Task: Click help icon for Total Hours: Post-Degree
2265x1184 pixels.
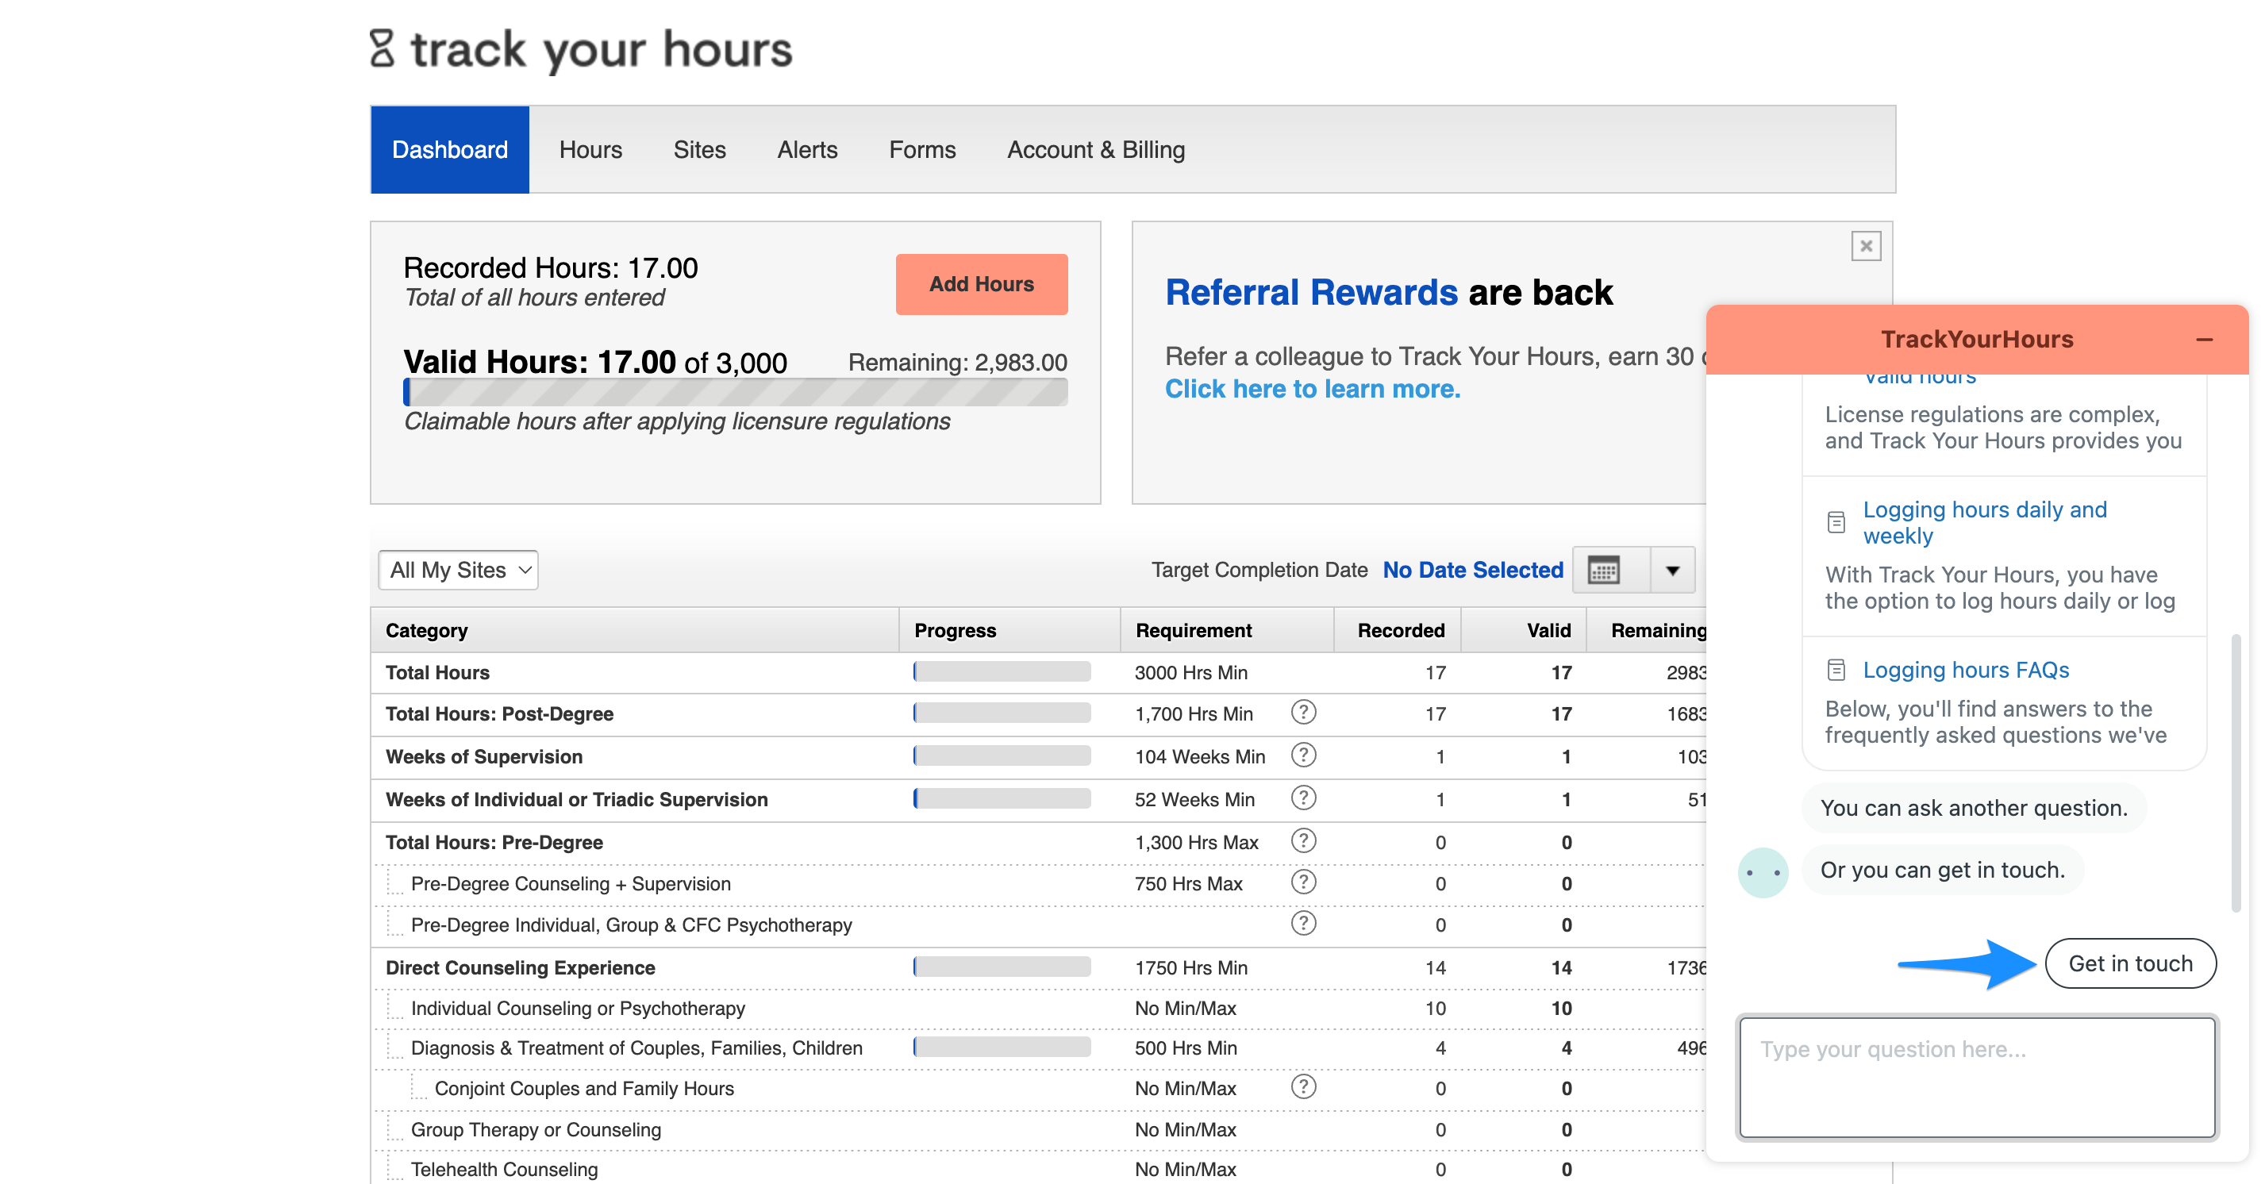Action: click(x=1303, y=712)
